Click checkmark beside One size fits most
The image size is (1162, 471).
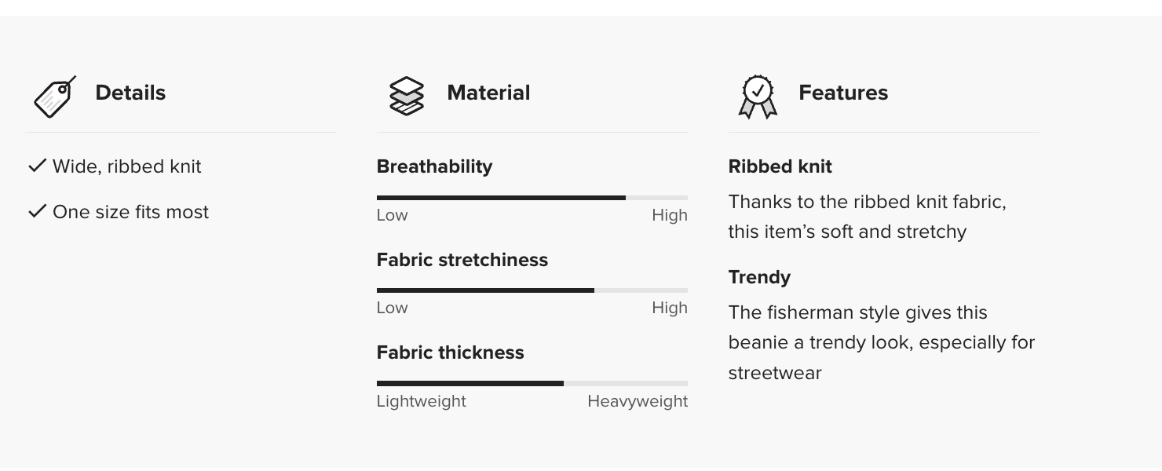[x=37, y=211]
